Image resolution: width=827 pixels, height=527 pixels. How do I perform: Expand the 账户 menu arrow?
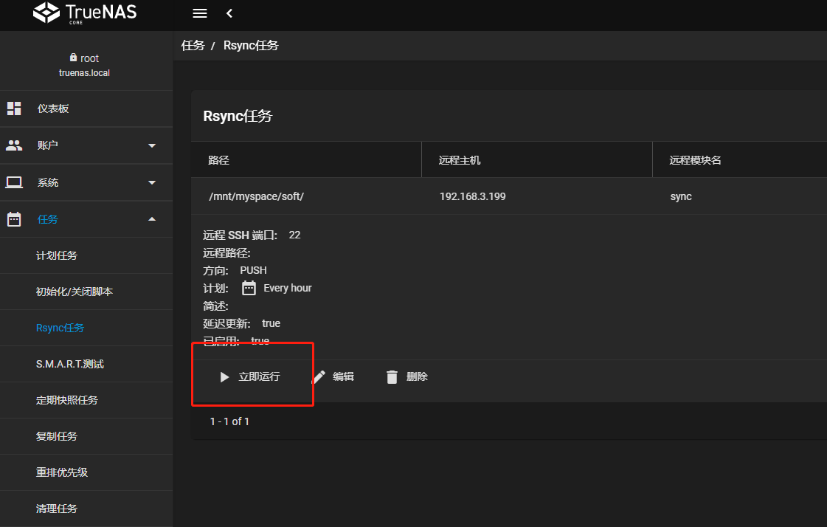coord(152,145)
